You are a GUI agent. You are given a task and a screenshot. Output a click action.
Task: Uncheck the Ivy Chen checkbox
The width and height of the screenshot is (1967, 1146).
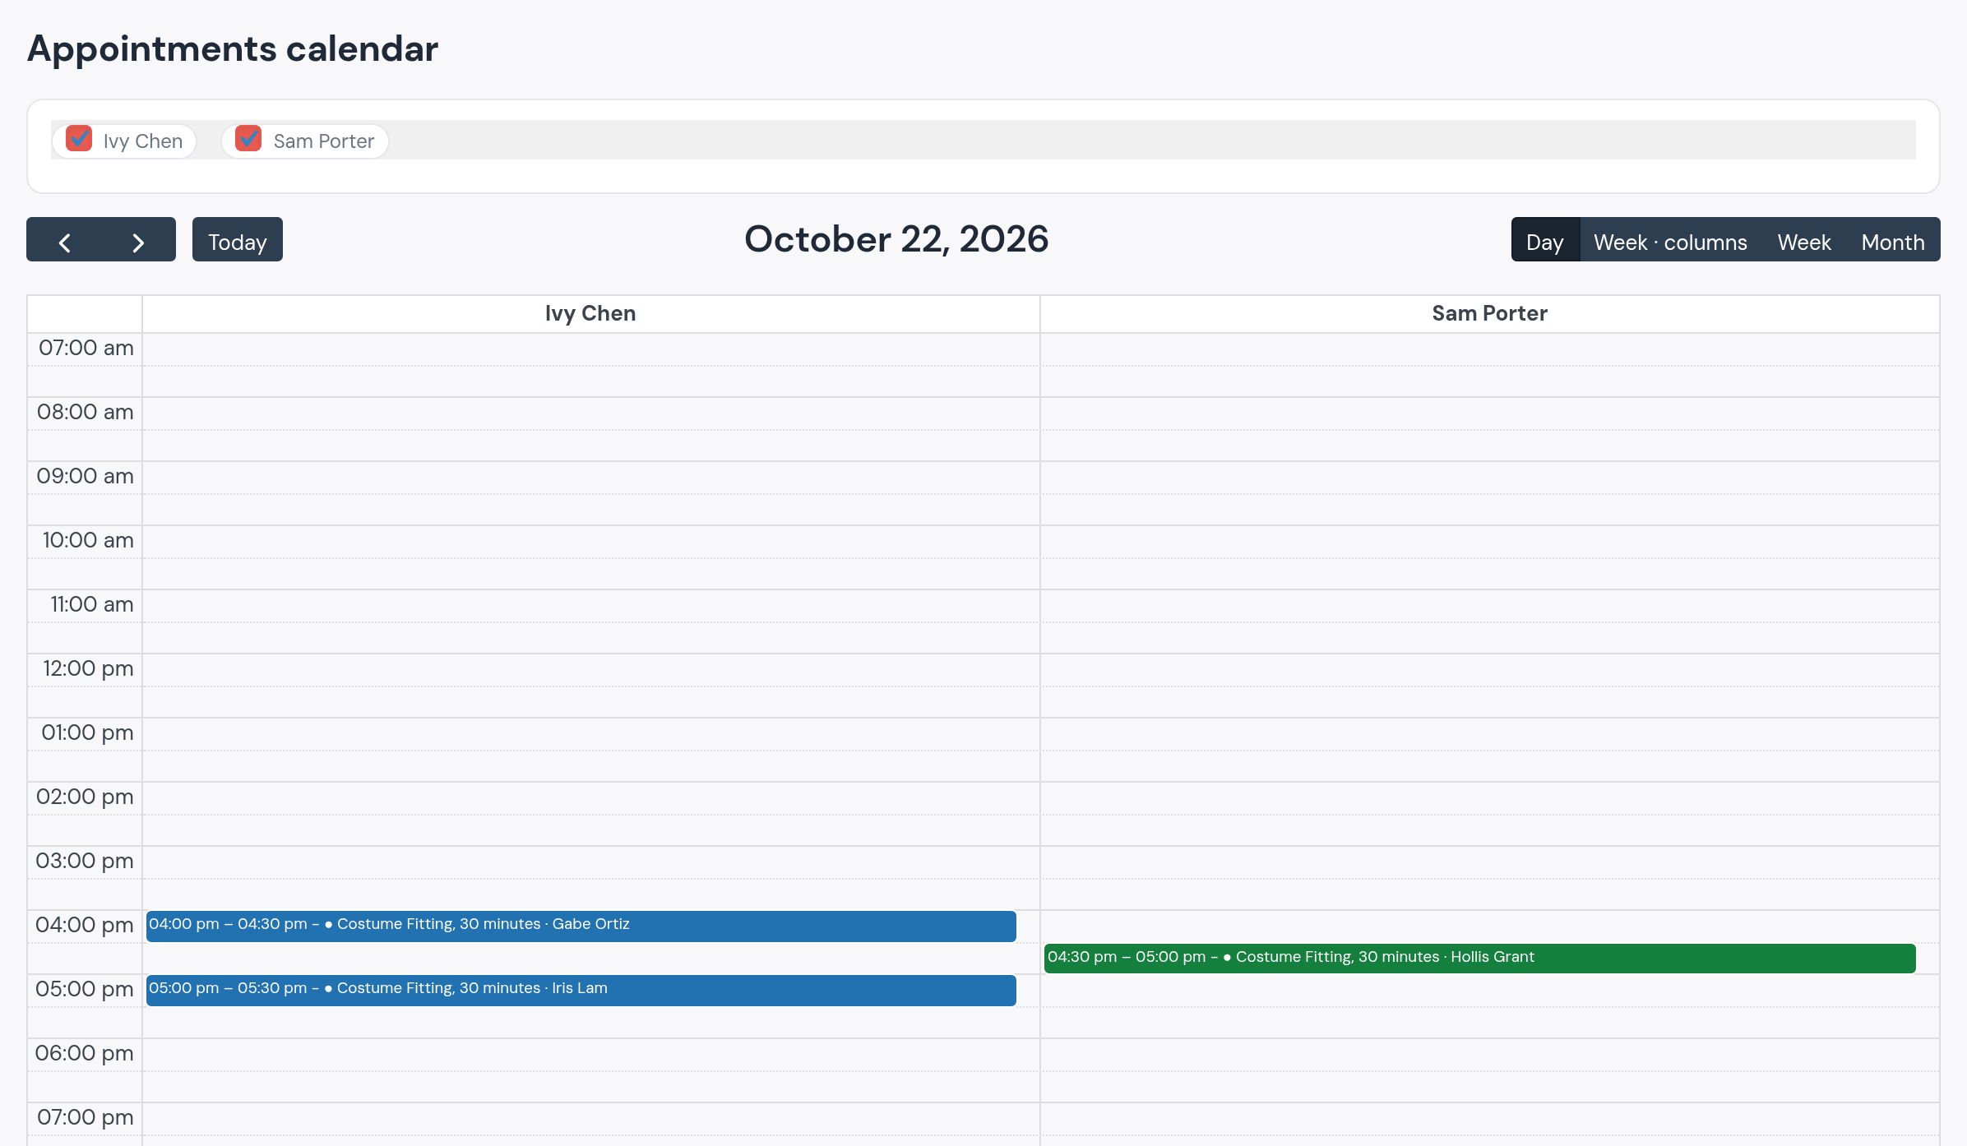point(79,138)
